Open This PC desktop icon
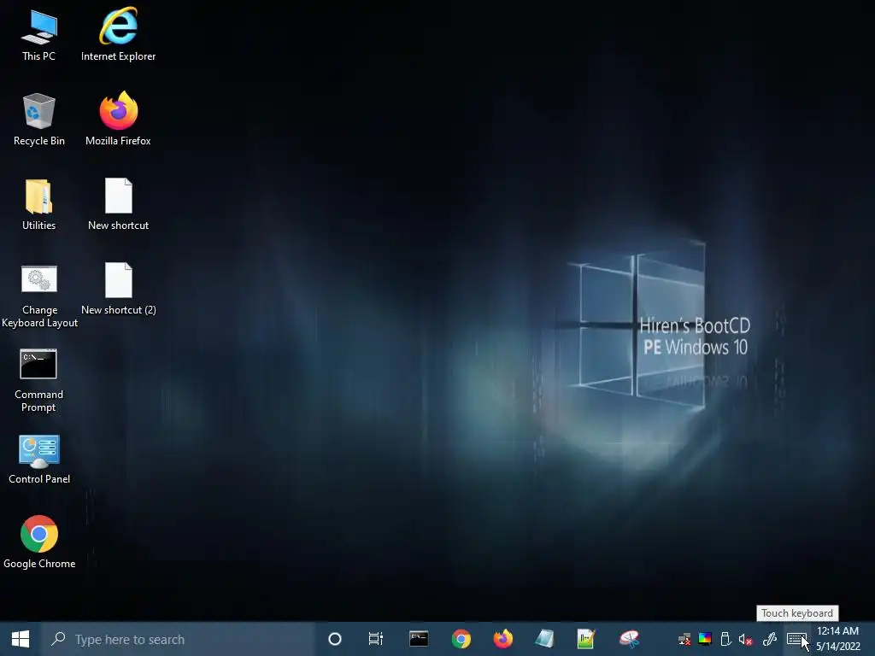This screenshot has width=875, height=656. (39, 34)
